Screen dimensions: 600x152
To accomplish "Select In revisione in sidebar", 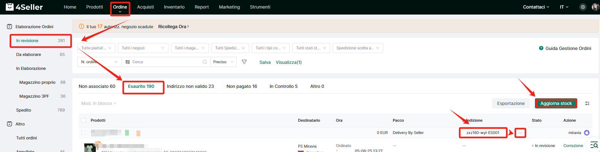I will [x=40, y=40].
